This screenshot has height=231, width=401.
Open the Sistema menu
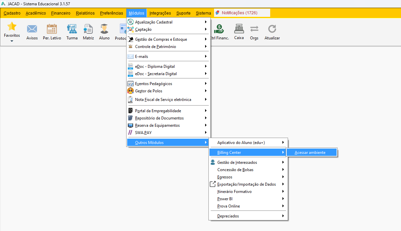[x=203, y=13]
